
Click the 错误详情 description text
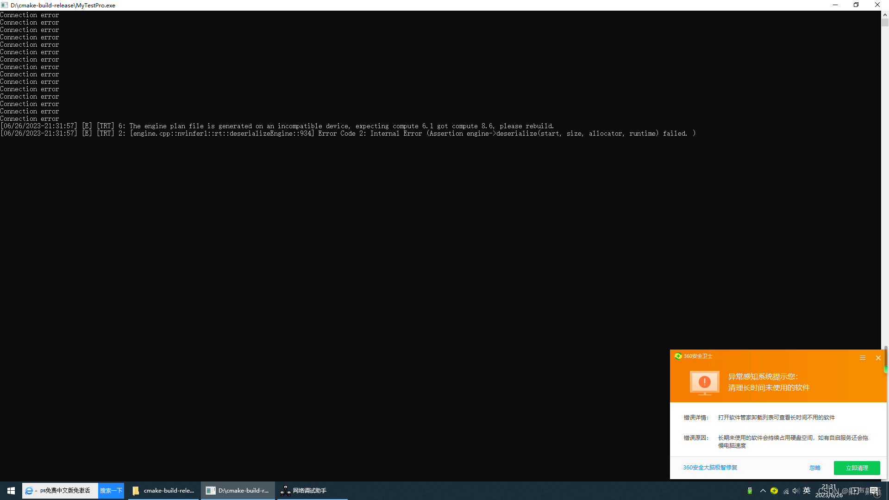pos(776,418)
